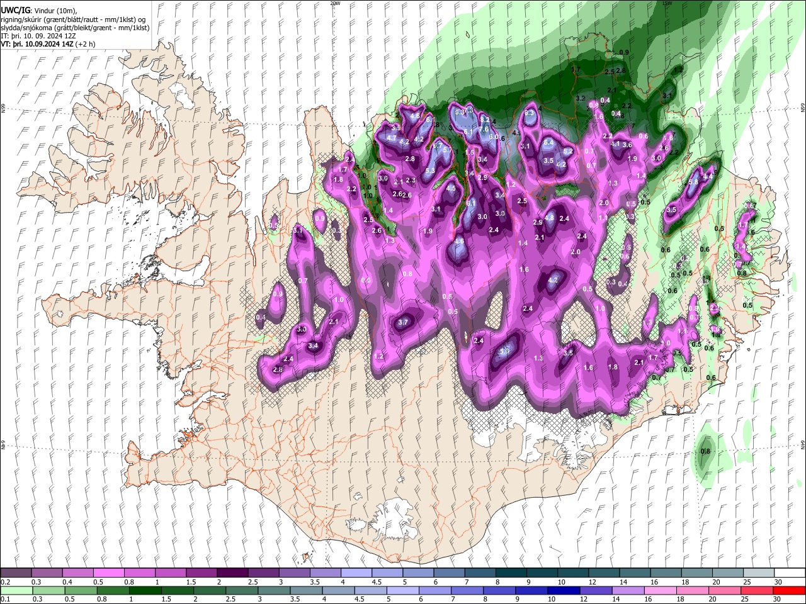Click the rain-scale blue swatch starting at 7

(x=467, y=590)
